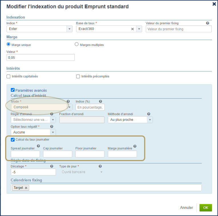218x216 pixels.
Task: Click help icon next to Spread journalier
Action: point(38,146)
